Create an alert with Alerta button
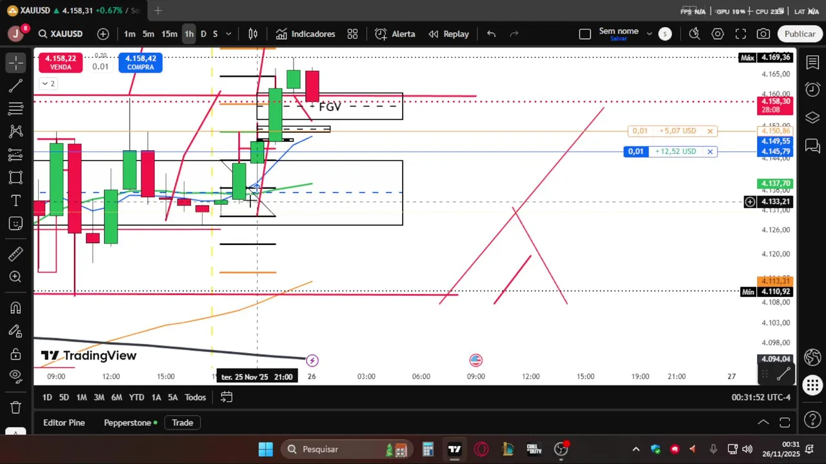The width and height of the screenshot is (826, 464). (x=395, y=34)
